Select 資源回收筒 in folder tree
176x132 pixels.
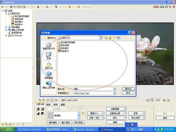(x=17, y=33)
